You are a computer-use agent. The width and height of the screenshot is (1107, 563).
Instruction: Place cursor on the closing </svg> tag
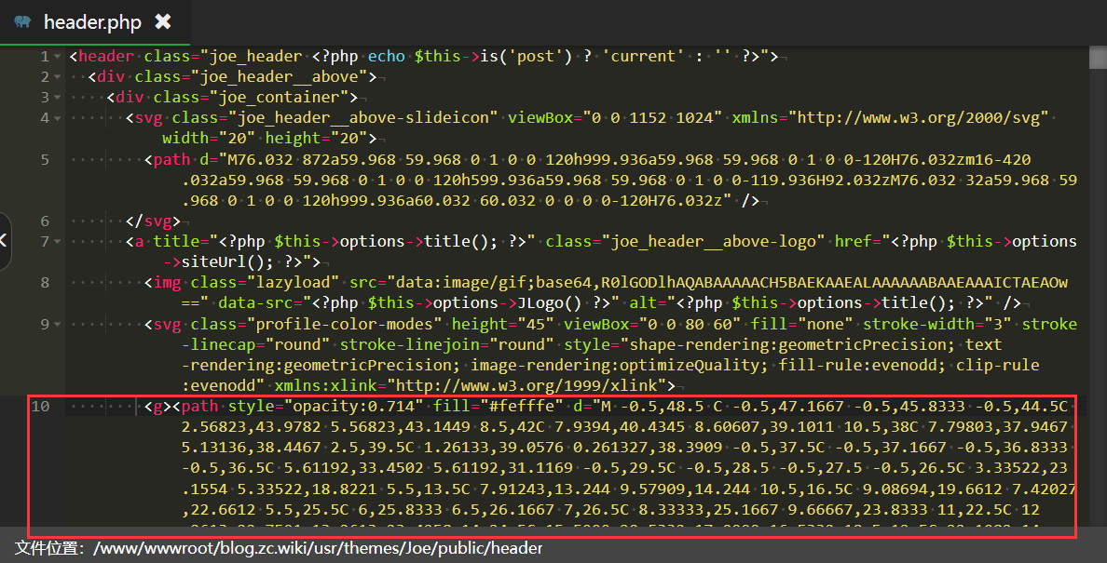(153, 221)
